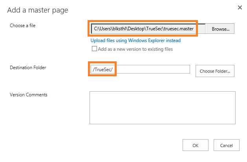Close the Add a master page dialog

click(240, 7)
